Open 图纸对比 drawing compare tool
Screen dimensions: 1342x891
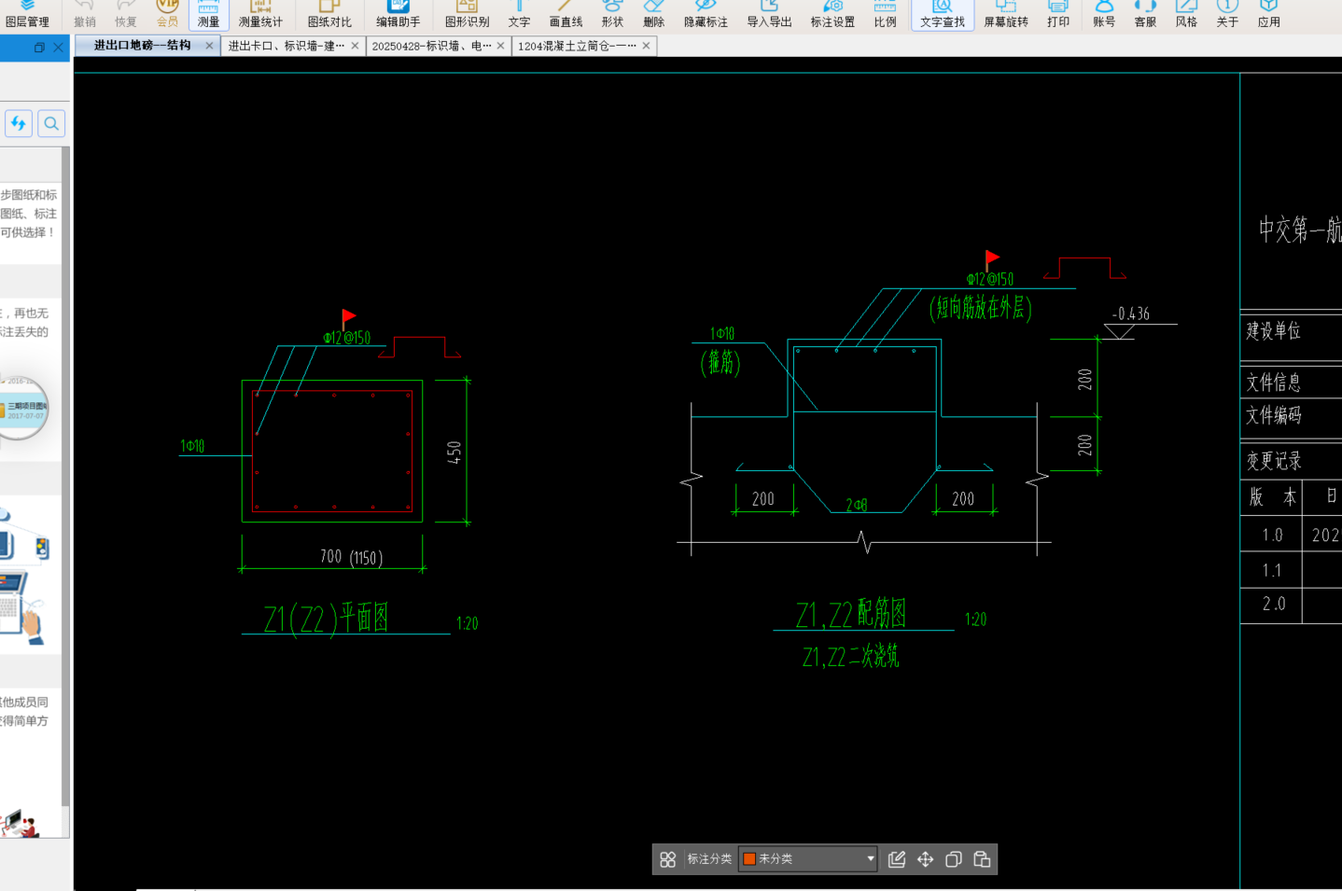pos(329,14)
